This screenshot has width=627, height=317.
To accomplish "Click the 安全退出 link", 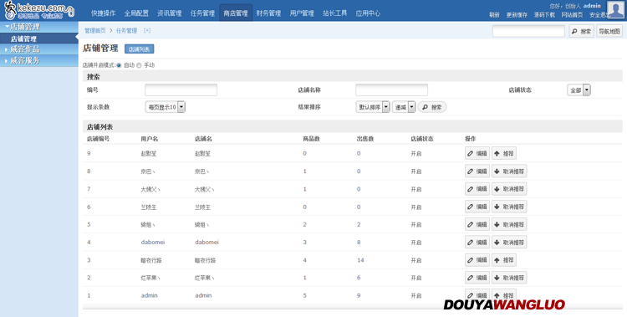I will click(599, 15).
